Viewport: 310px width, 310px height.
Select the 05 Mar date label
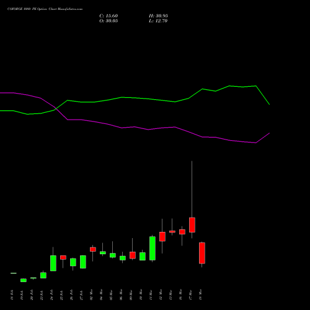[111, 294]
